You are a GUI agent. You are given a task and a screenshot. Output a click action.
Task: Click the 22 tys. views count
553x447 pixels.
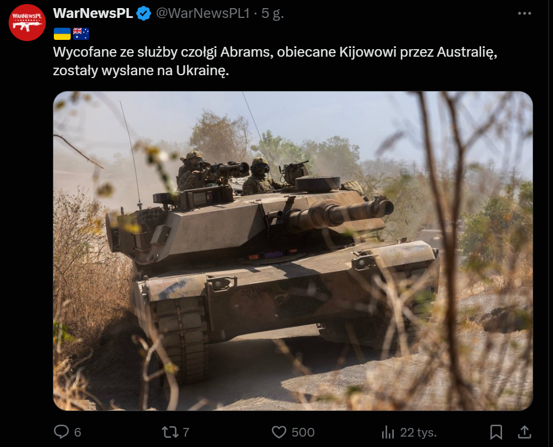418,432
